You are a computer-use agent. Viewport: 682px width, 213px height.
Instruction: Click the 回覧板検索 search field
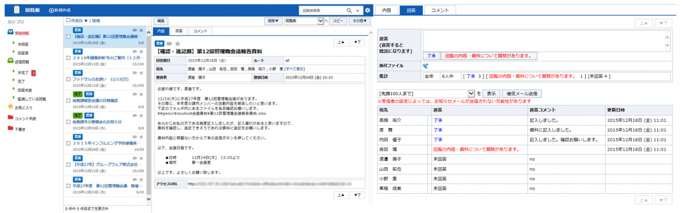[x=322, y=10]
